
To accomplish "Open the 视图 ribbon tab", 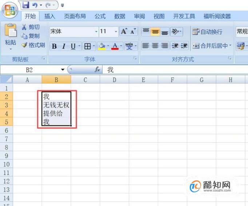I will 159,16.
